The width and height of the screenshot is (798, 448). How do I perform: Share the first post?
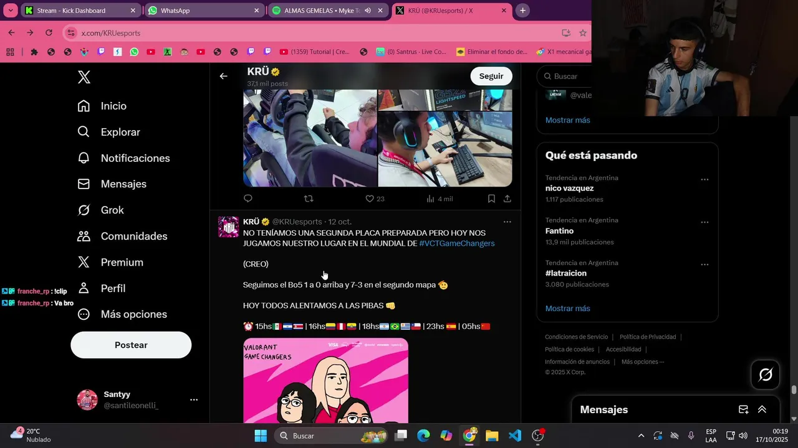tap(507, 198)
